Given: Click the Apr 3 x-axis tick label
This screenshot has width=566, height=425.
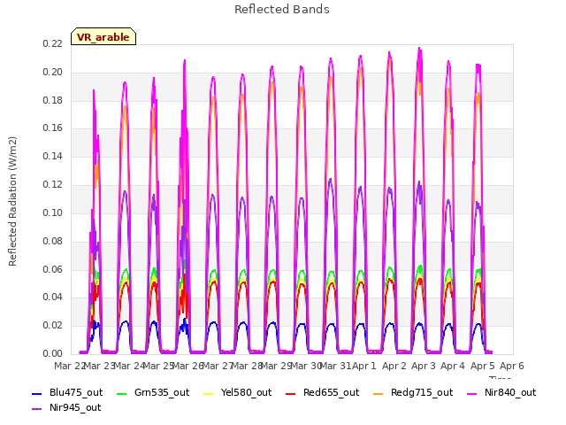Looking at the screenshot, I should coord(424,366).
